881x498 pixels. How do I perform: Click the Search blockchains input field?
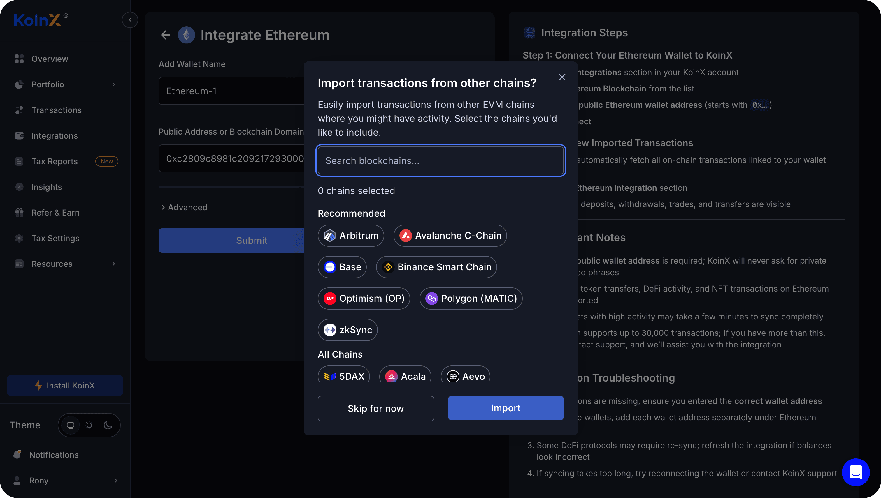[x=440, y=160]
